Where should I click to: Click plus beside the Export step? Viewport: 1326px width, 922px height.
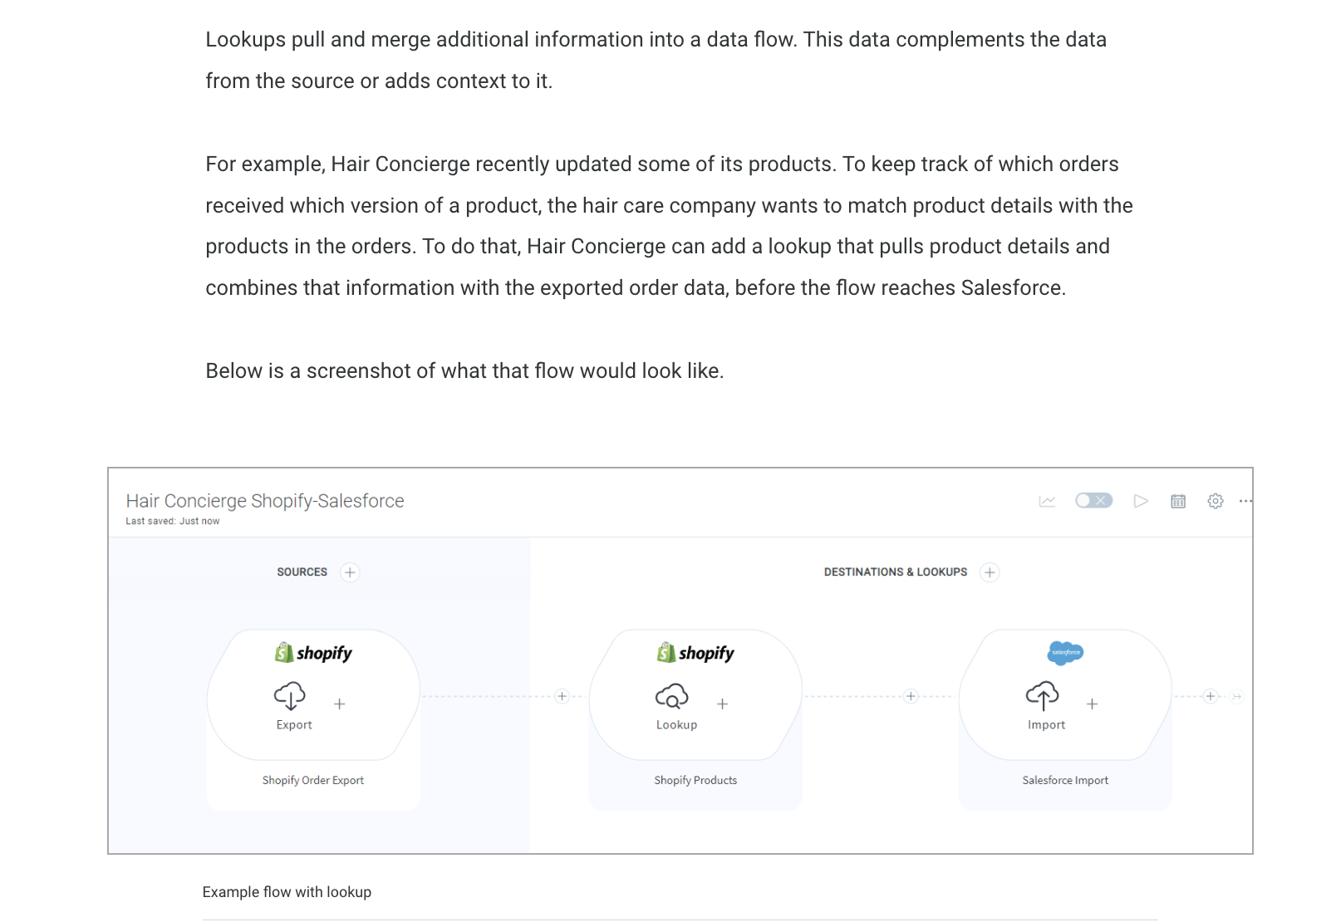click(x=340, y=704)
